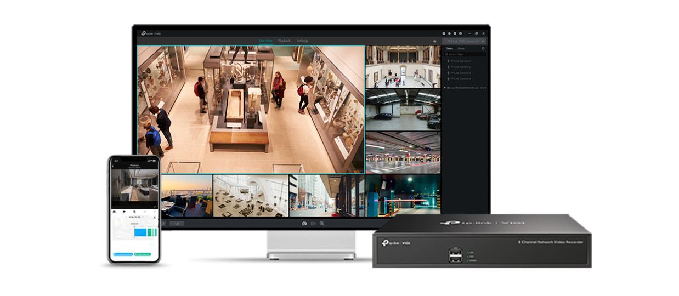Take a snapshot with the camera icon

[304, 224]
